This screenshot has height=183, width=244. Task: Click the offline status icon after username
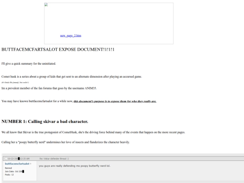(x=31, y=164)
